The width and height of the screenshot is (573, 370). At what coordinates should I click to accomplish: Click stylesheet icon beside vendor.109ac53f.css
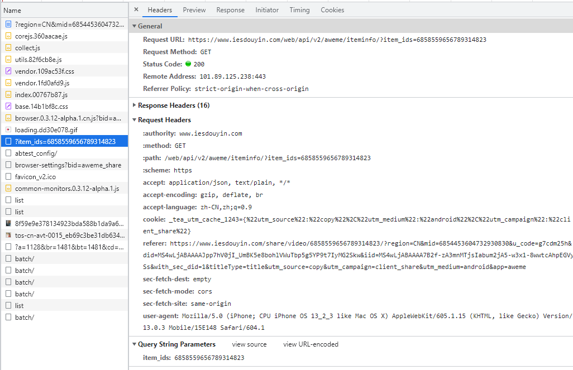(8, 71)
